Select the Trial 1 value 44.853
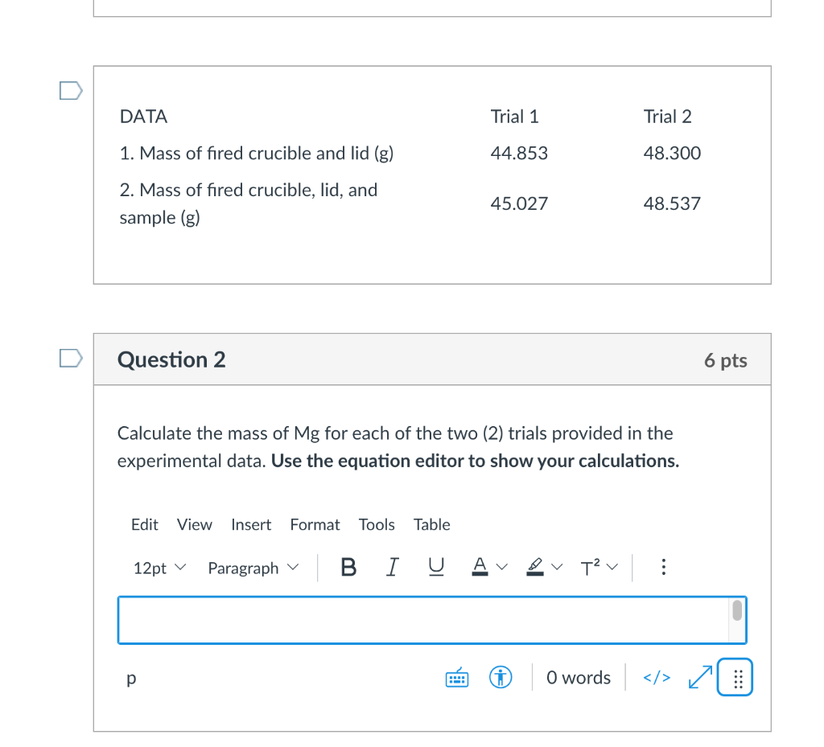This screenshot has width=824, height=747. 519,153
